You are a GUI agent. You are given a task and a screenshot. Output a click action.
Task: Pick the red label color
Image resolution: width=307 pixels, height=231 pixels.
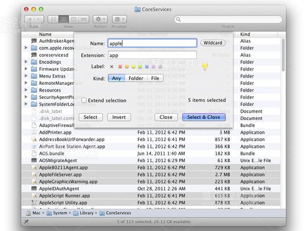tap(120, 67)
